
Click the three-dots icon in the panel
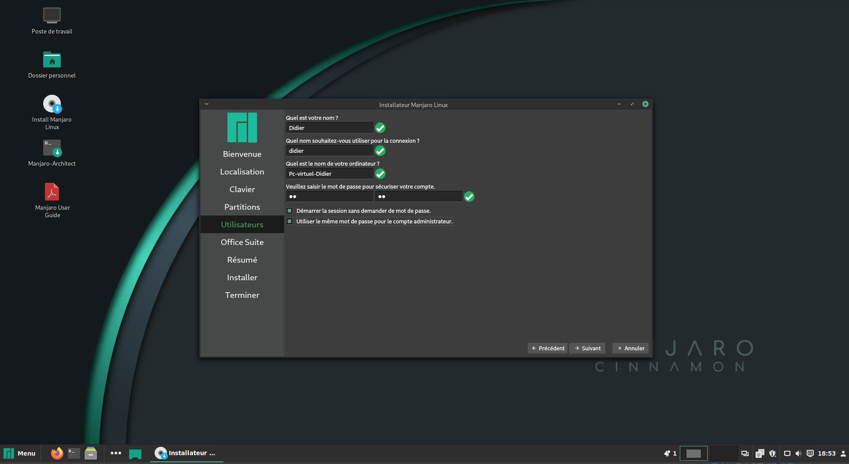pyautogui.click(x=116, y=453)
